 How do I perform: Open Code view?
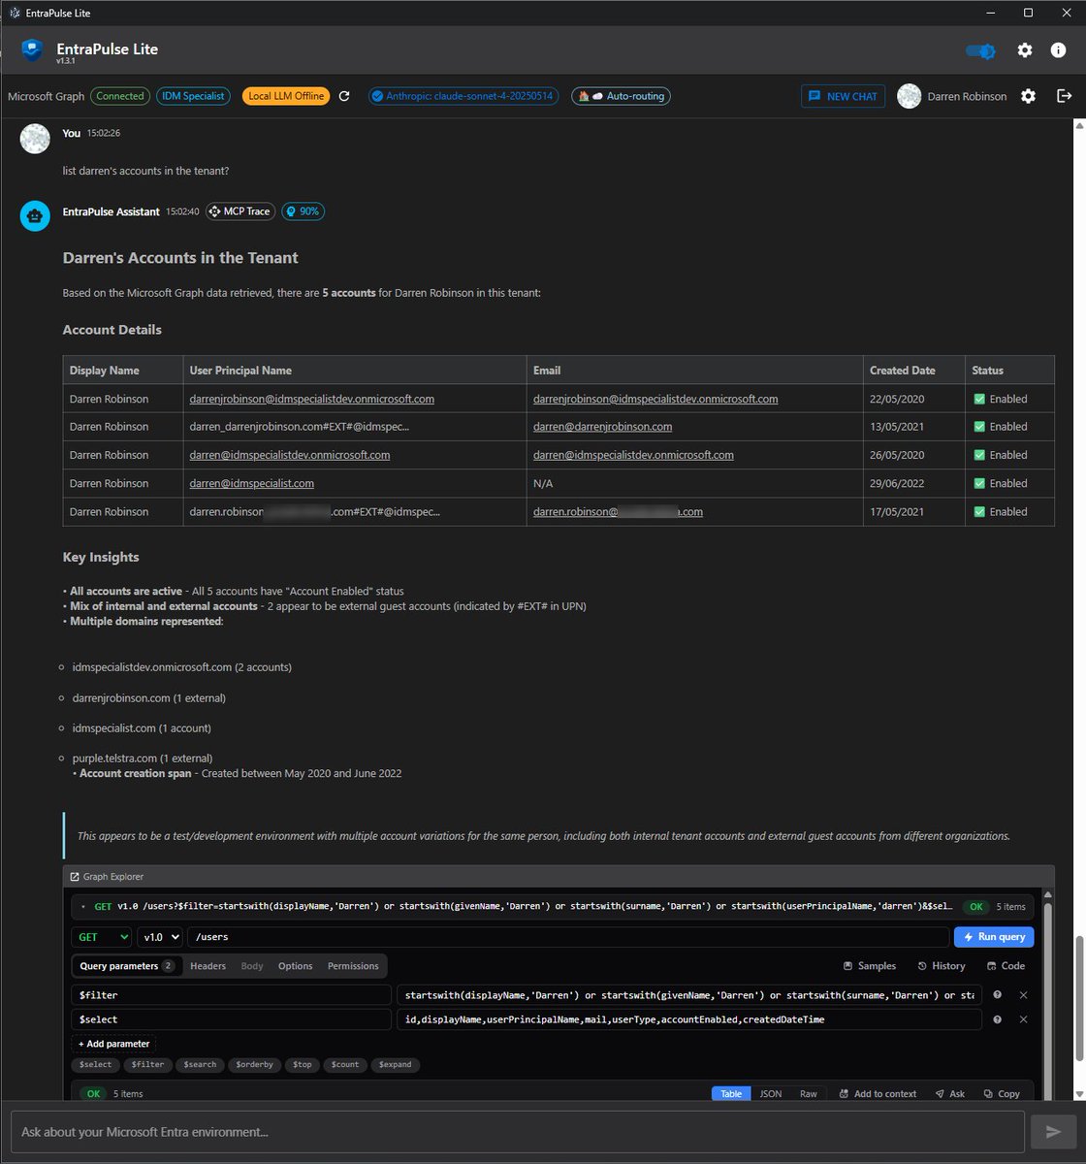[x=1006, y=966]
